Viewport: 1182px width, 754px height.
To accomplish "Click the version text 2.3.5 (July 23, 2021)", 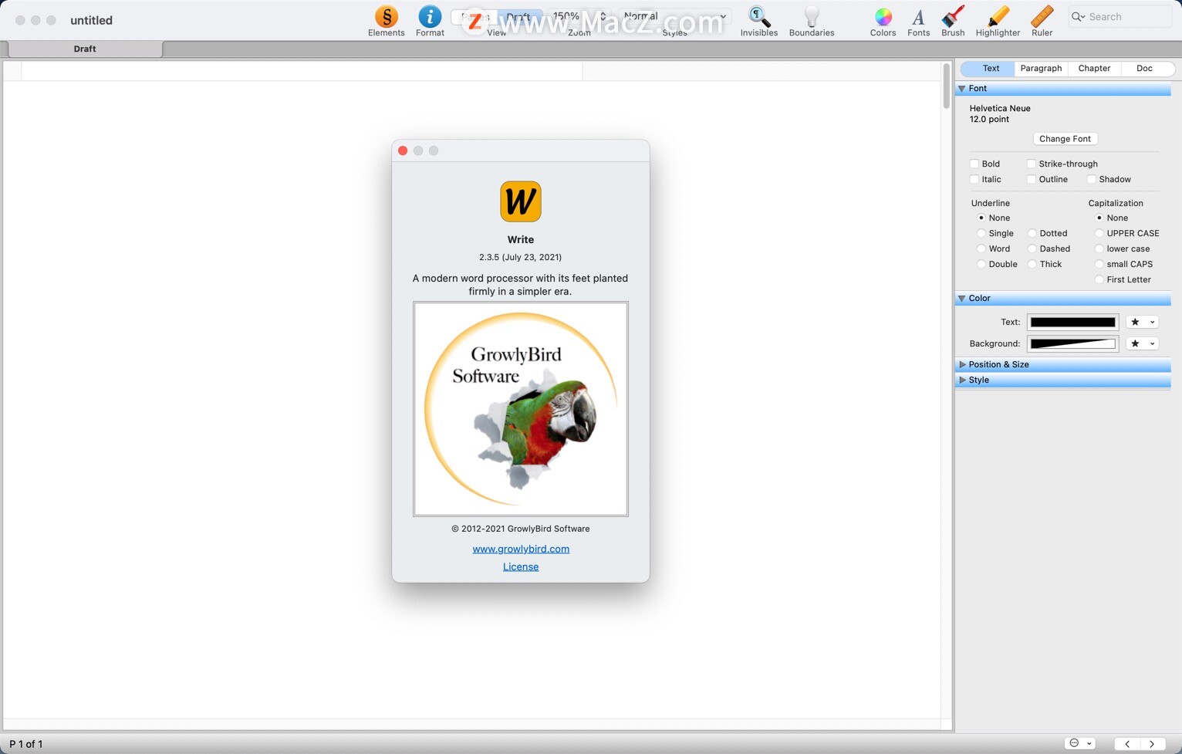I will click(x=520, y=257).
